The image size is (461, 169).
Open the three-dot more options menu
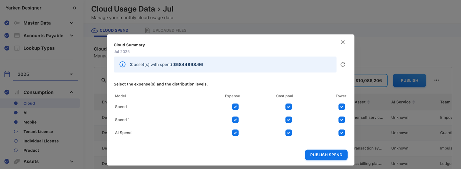coord(437,80)
